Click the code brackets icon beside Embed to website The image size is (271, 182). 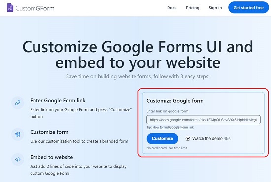18,159
